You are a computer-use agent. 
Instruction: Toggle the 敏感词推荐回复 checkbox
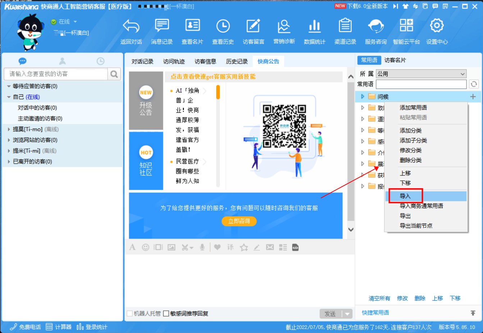click(166, 314)
